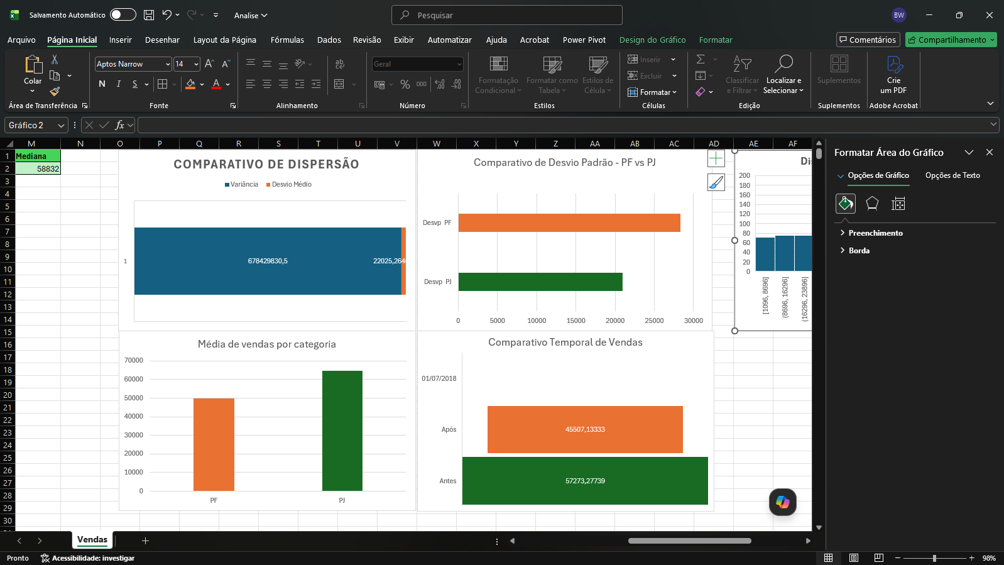The width and height of the screenshot is (1004, 565).
Task: Open the Fórmulas ribbon tab
Action: click(x=287, y=40)
